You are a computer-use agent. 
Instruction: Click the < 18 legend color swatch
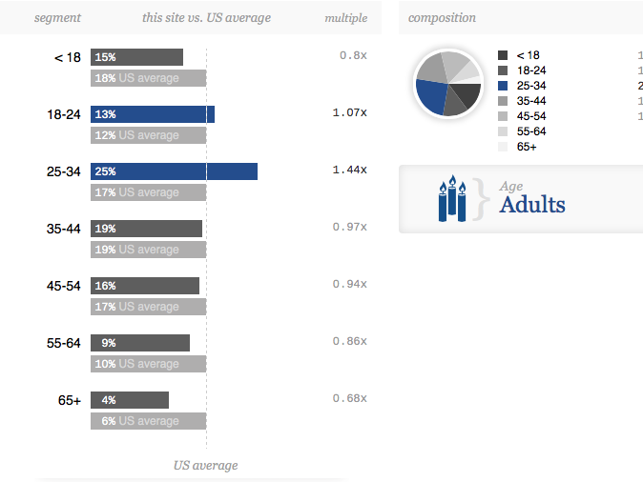pyautogui.click(x=503, y=55)
